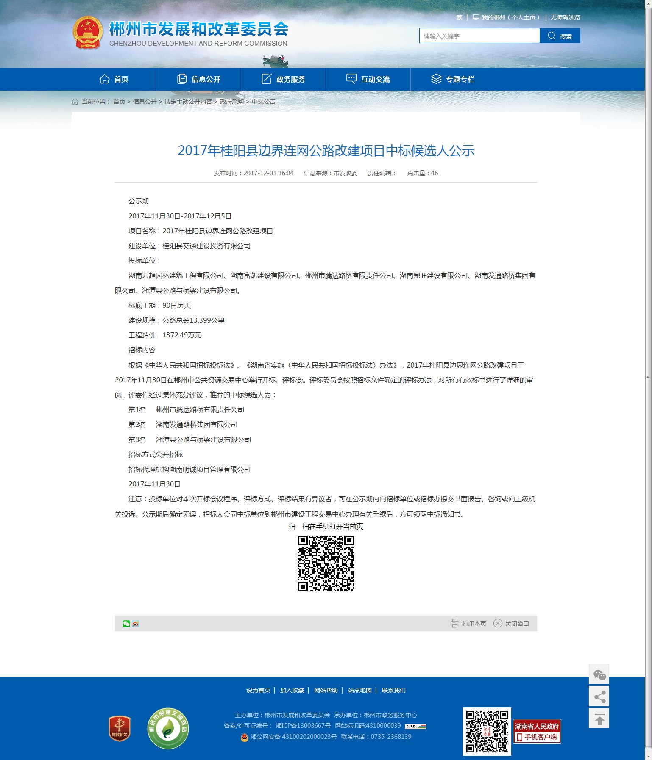The width and height of the screenshot is (652, 760).
Task: Click 设为首页 in the footer
Action: pyautogui.click(x=258, y=690)
